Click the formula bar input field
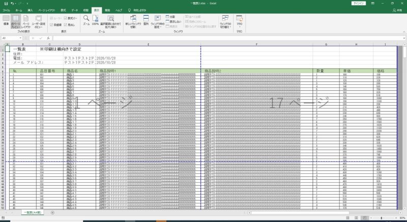The width and height of the screenshot is (407, 222). (x=227, y=38)
